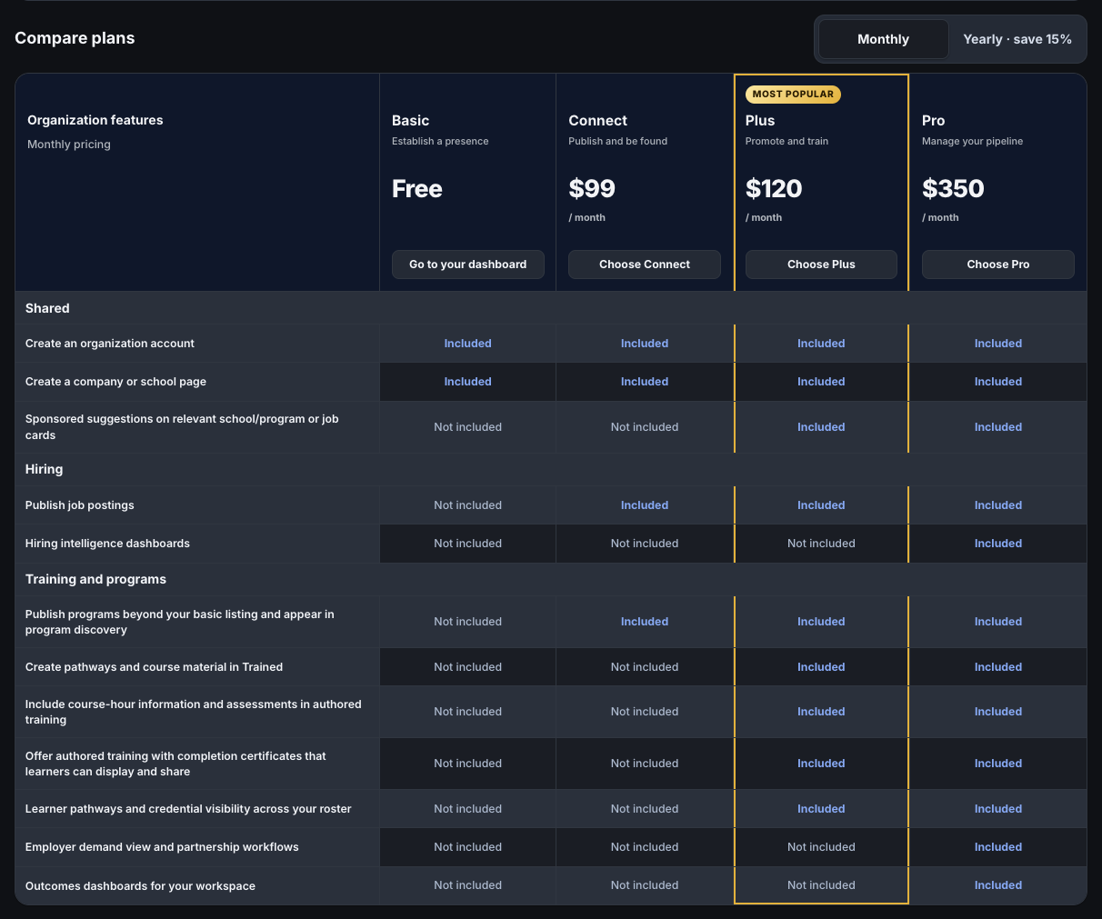Select 'Create an organization account' row label
1102x919 pixels.
(x=110, y=344)
